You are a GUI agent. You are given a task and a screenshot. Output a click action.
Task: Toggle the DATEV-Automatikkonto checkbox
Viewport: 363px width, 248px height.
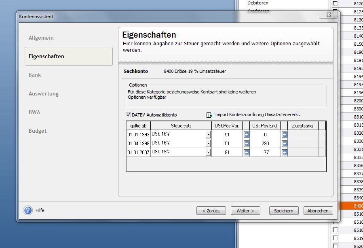click(128, 115)
